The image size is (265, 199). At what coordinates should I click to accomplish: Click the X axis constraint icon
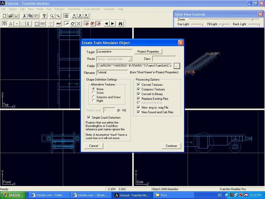[x=74, y=16]
